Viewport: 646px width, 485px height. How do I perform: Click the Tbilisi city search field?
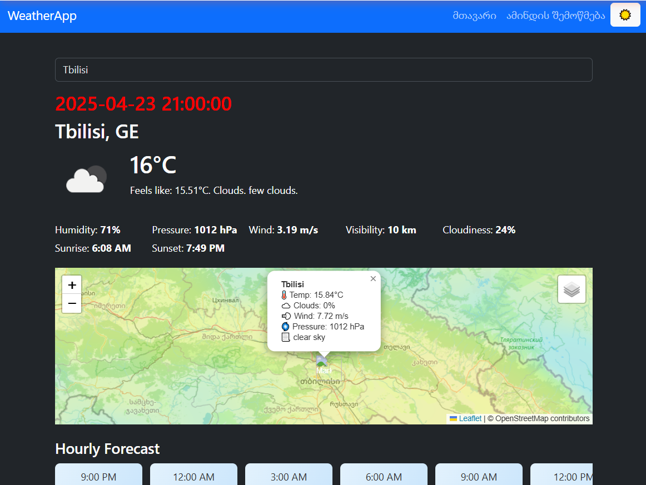(324, 69)
